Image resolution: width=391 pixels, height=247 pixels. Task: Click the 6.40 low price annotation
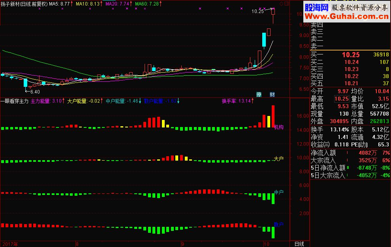(x=35, y=92)
